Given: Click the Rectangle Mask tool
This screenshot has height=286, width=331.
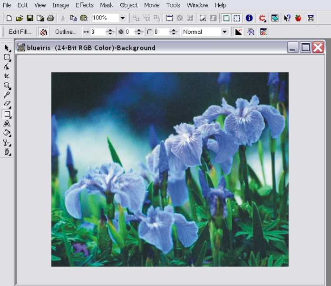Looking at the screenshot, I should coord(7,58).
